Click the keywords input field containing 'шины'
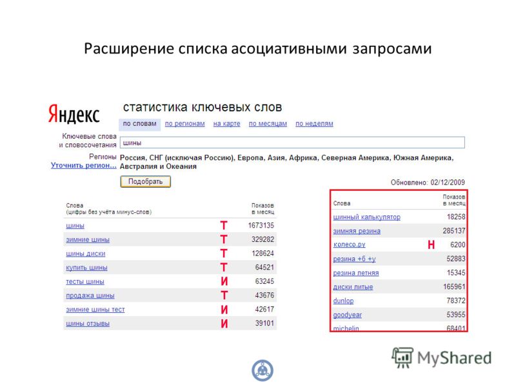516x387 pixels. coord(292,143)
